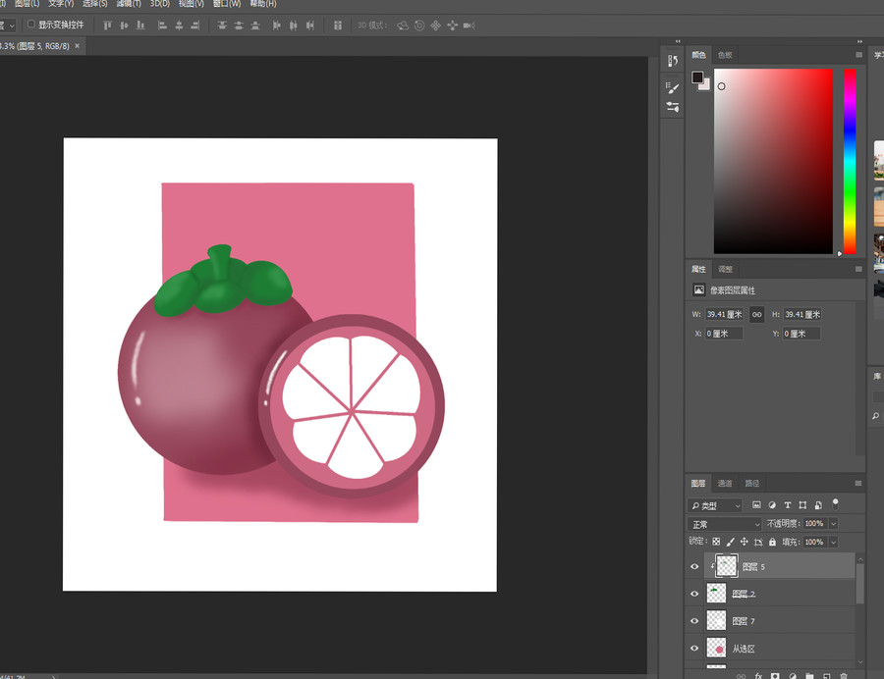Open the Brushes panel icon
The height and width of the screenshot is (679, 884).
673,88
